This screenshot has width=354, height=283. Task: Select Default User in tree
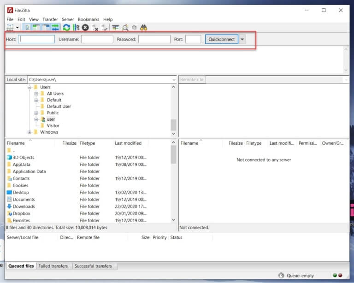(59, 106)
